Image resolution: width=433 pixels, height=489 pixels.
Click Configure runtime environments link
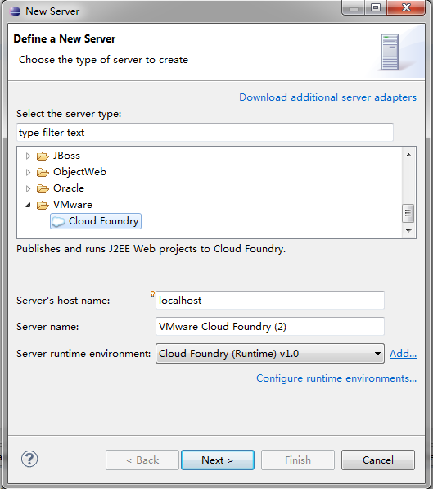336,378
